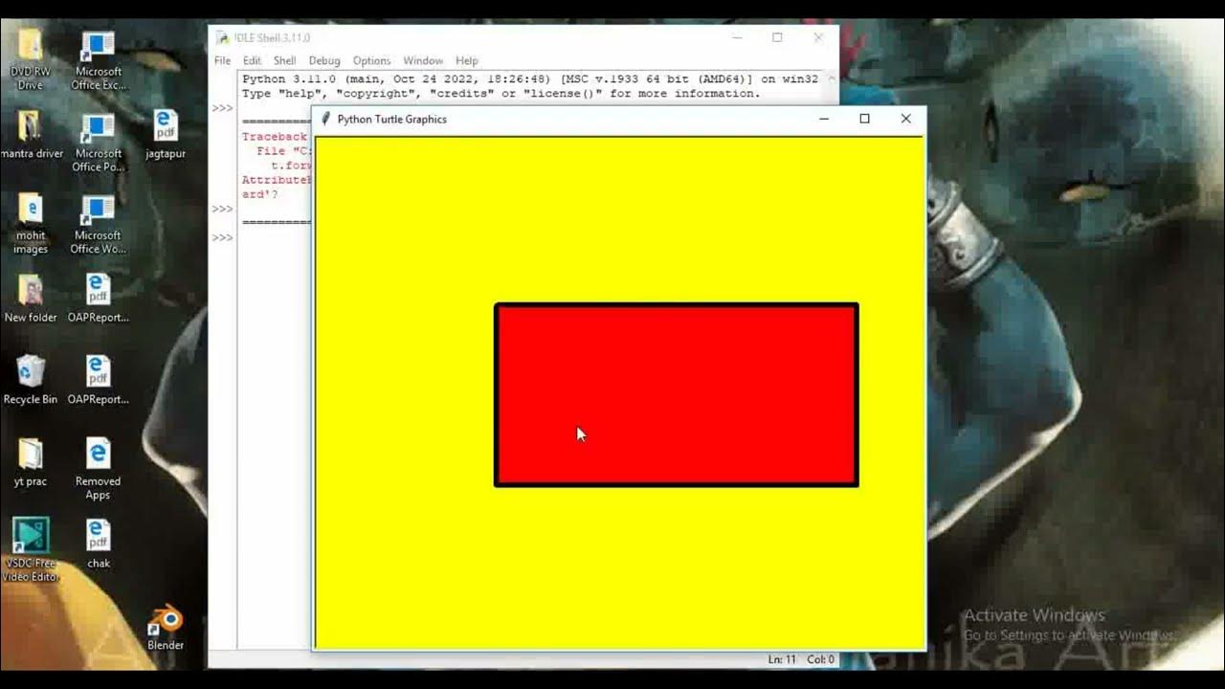Screen dimensions: 1225x689
Task: Minimize the Python Turtle Graphics window
Action: click(x=824, y=119)
